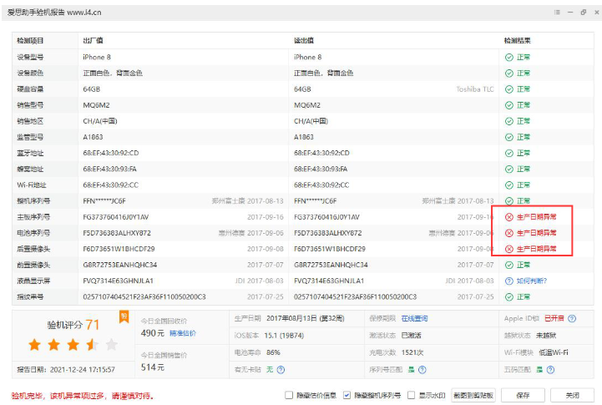Click 检测结果 column header
602x405 pixels.
(517, 41)
